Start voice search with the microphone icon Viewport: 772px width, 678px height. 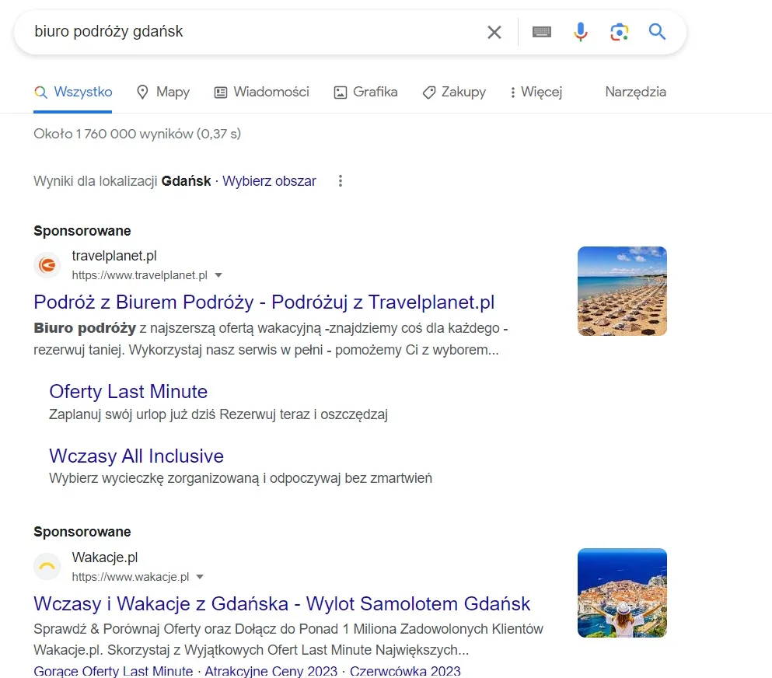(x=581, y=32)
